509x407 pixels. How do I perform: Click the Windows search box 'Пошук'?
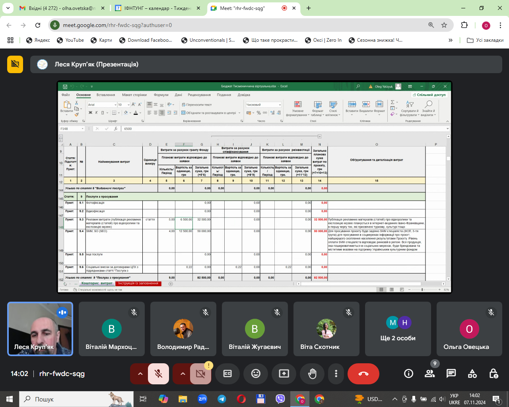click(76, 399)
